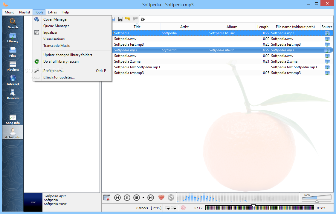Skip to next track
336x214 pixels.
[151, 198]
